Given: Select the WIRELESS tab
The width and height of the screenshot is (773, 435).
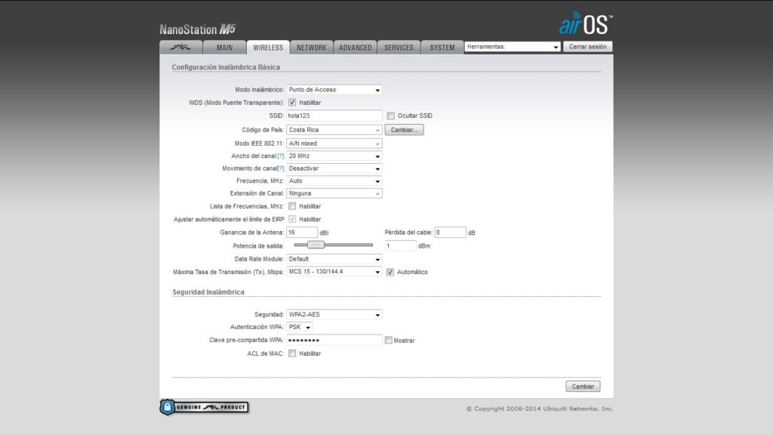Looking at the screenshot, I should tap(268, 48).
